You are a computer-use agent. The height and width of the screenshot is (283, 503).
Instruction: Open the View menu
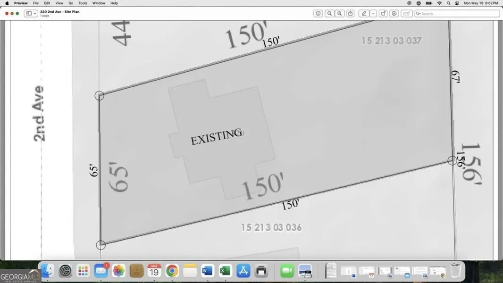tap(59, 3)
